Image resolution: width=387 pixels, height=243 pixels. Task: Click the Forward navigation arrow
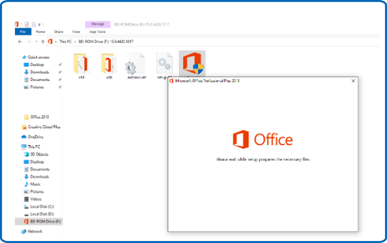click(x=29, y=42)
